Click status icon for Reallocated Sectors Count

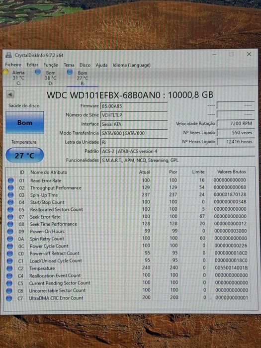tap(10, 210)
